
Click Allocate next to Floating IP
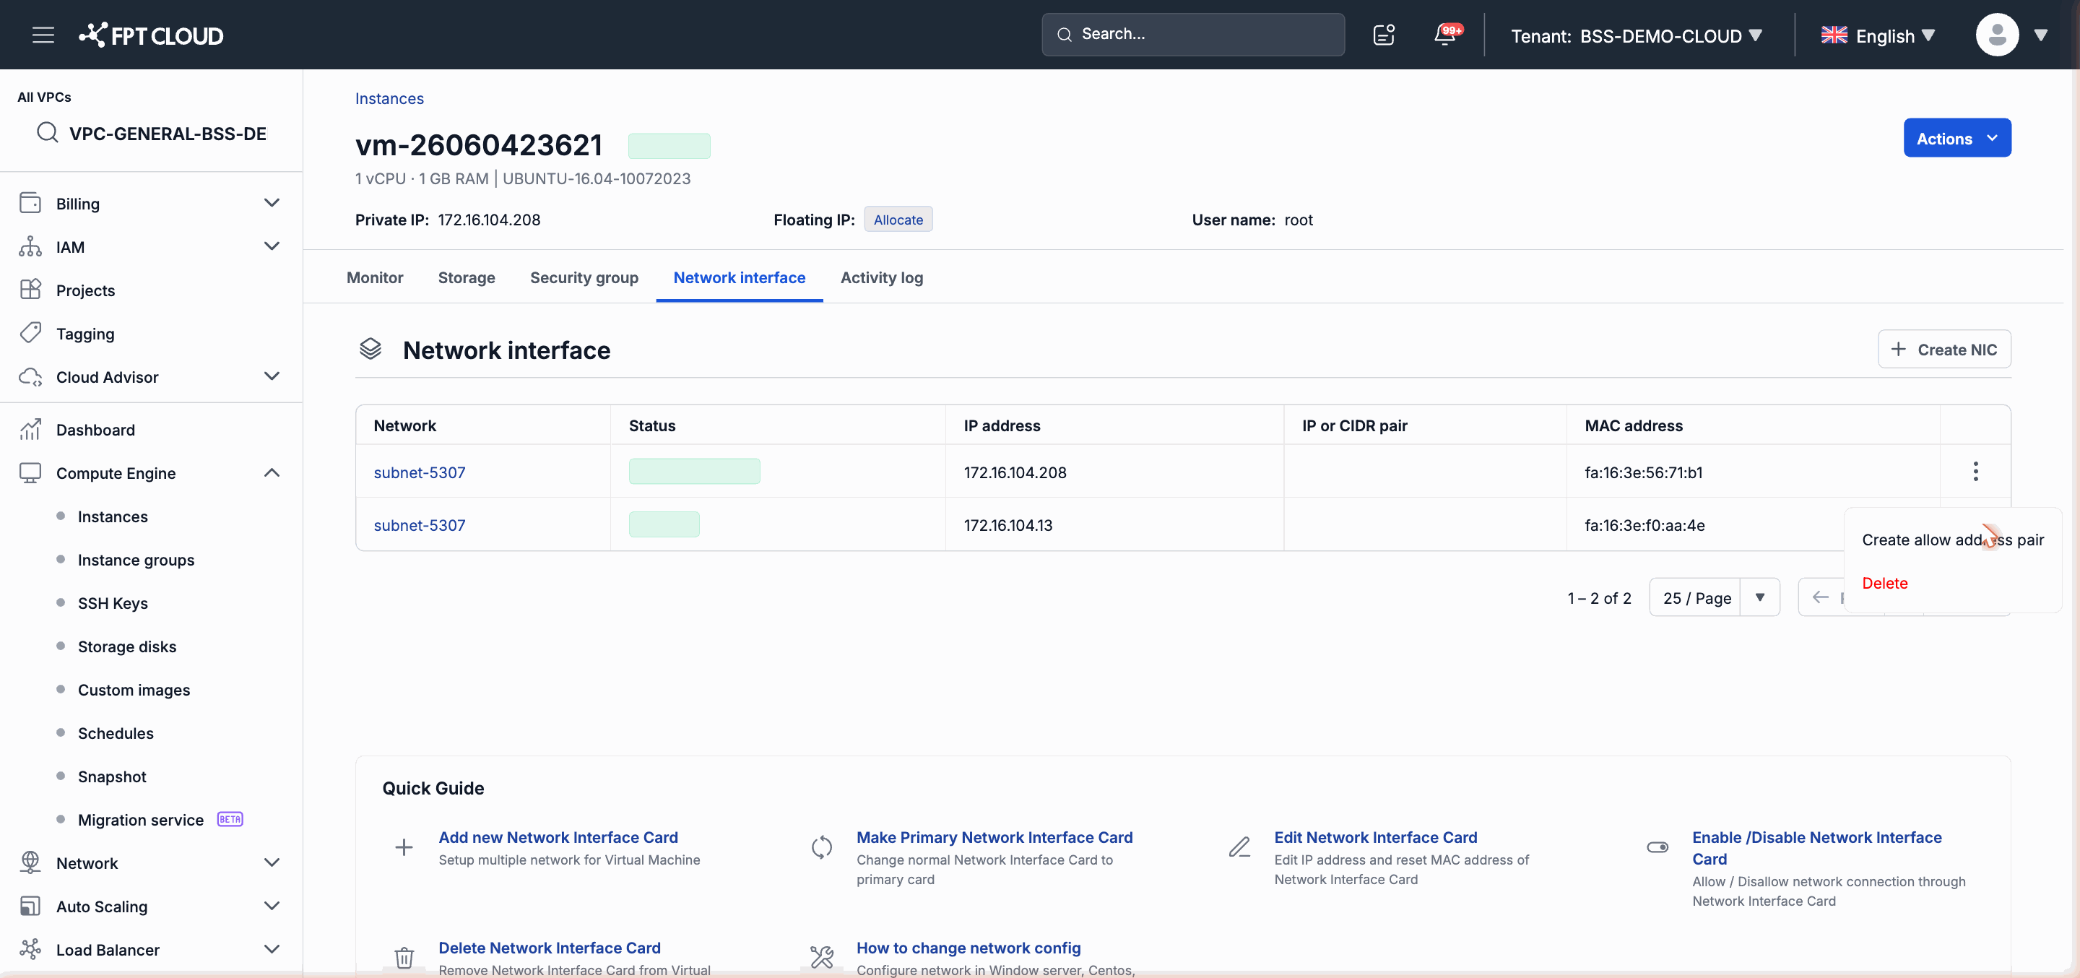pos(898,219)
